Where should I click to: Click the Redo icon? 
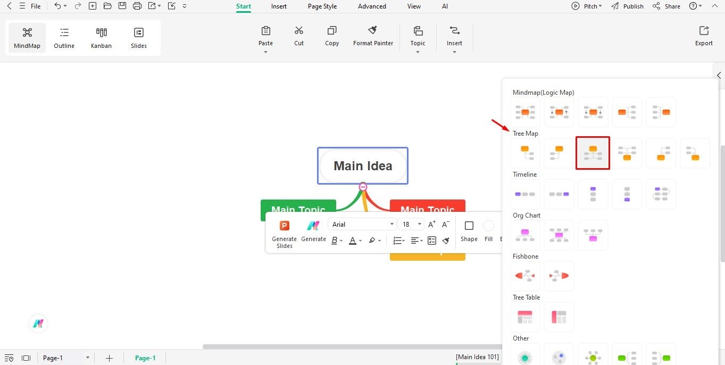click(x=78, y=6)
